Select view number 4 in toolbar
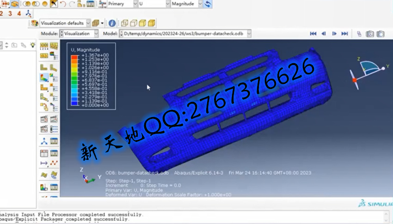The width and height of the screenshot is (393, 224). pyautogui.click(x=19, y=13)
